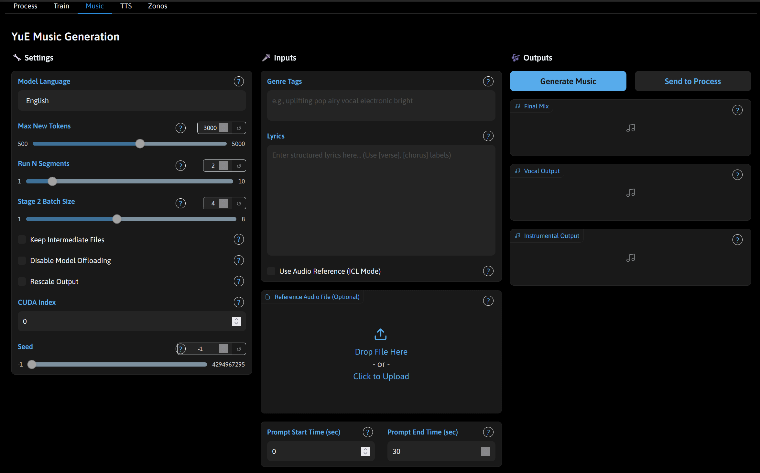Increase Prompt Start Time using the stepper
Viewport: 760px width, 473px height.
[365, 449]
